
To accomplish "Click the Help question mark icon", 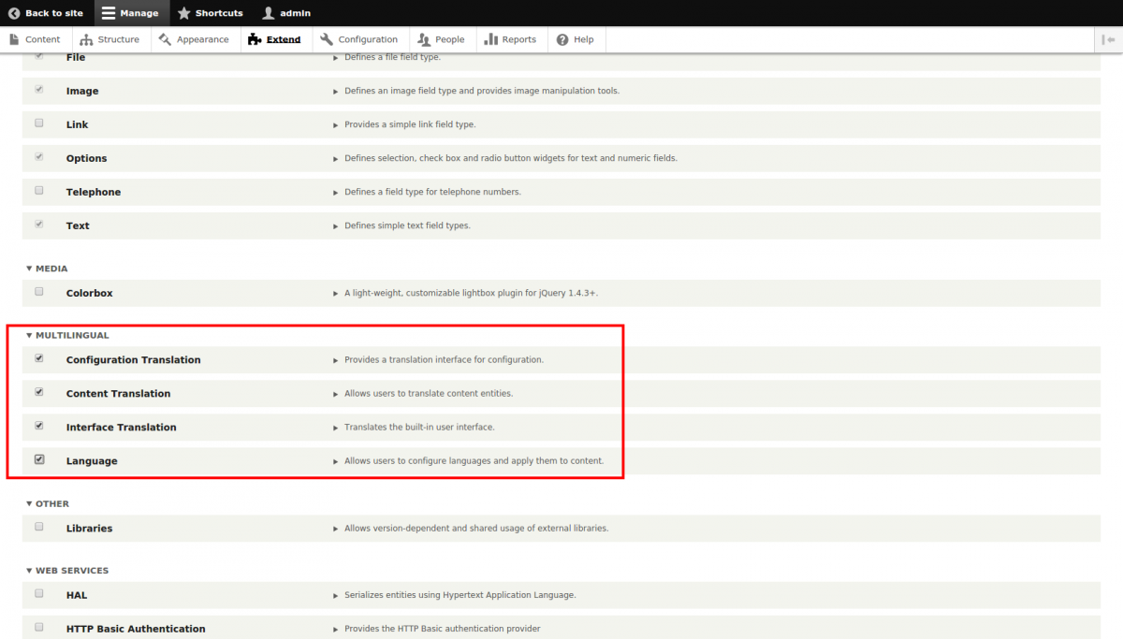I will [x=562, y=39].
